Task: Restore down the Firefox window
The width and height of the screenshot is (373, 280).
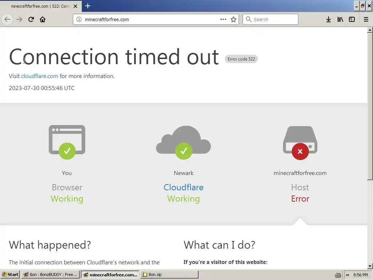Action: [362, 6]
